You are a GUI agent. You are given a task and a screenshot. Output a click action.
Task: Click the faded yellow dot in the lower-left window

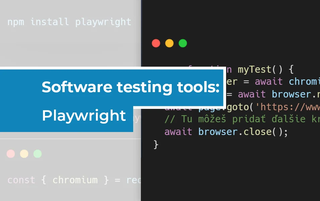24,154
